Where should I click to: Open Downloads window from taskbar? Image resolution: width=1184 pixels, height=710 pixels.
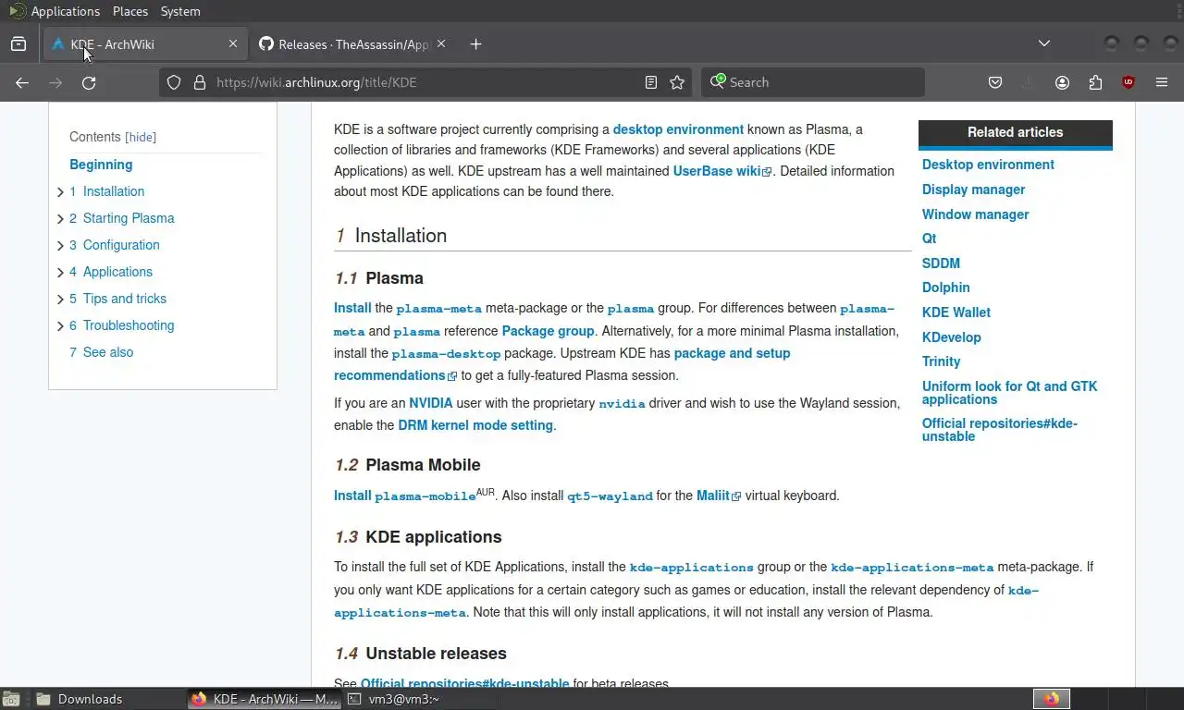click(109, 699)
